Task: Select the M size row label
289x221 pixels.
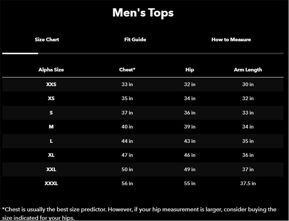Action: pos(51,127)
